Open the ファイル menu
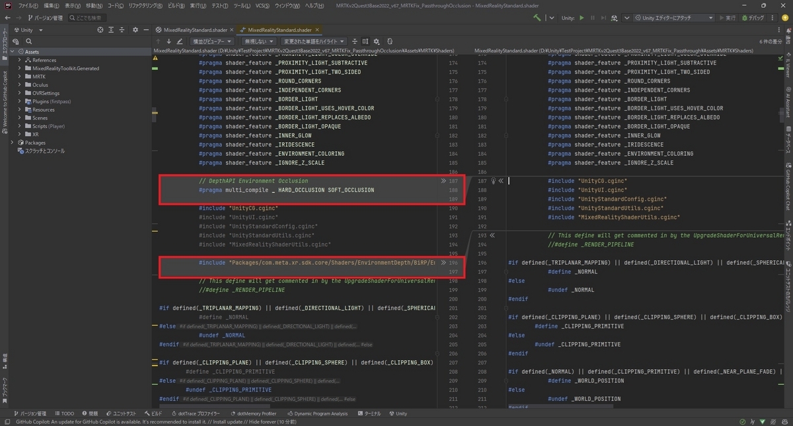 click(x=28, y=5)
